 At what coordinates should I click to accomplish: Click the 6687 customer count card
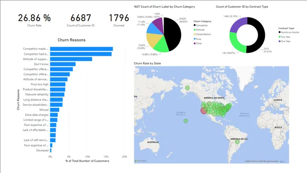[81, 20]
